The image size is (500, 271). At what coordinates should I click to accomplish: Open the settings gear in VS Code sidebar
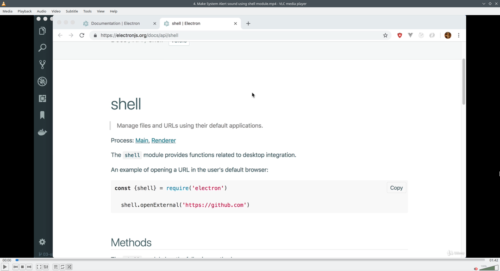pos(42,242)
